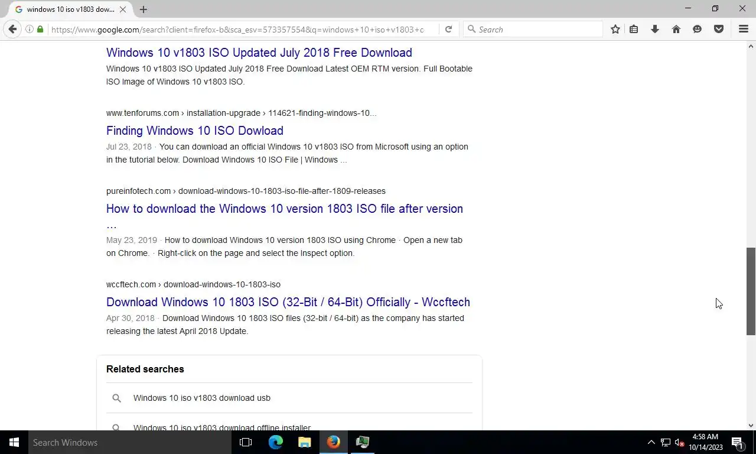Go back using the browser back arrow
The width and height of the screenshot is (756, 454).
click(12, 29)
